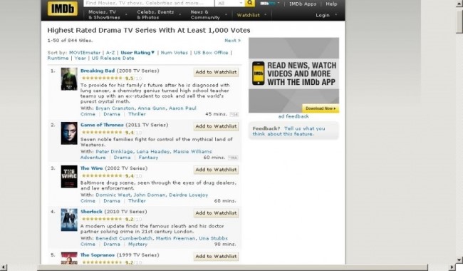The height and width of the screenshot is (271, 463).
Task: Click the horizontal scrollbar right arrow
Action: (x=452, y=267)
